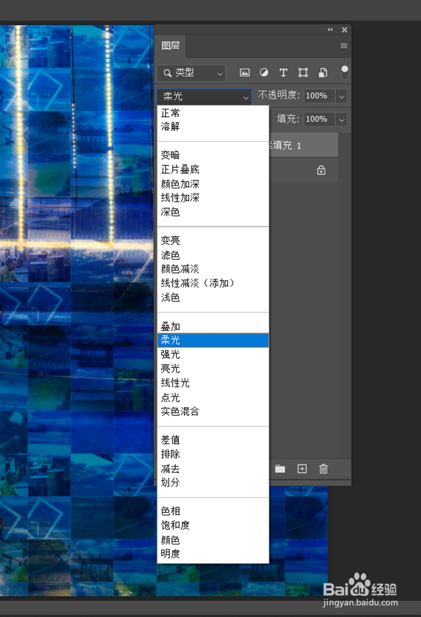
Task: Expand the 填充 fill slider arrow
Action: click(x=341, y=119)
